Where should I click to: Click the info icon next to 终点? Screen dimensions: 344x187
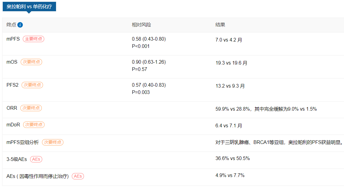tap(20, 25)
